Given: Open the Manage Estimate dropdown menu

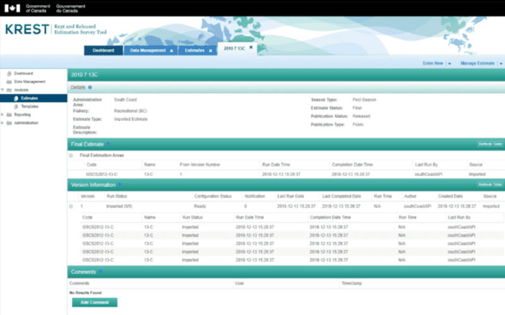Looking at the screenshot, I should click(500, 64).
